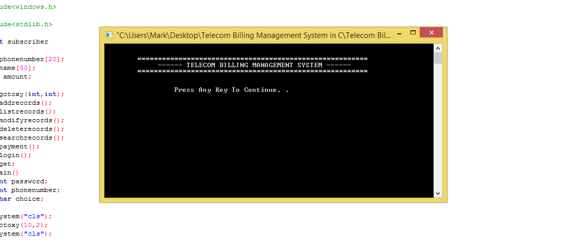572x249 pixels.
Task: Click the 'gotoxy(int,int);' code line
Action: [32, 94]
